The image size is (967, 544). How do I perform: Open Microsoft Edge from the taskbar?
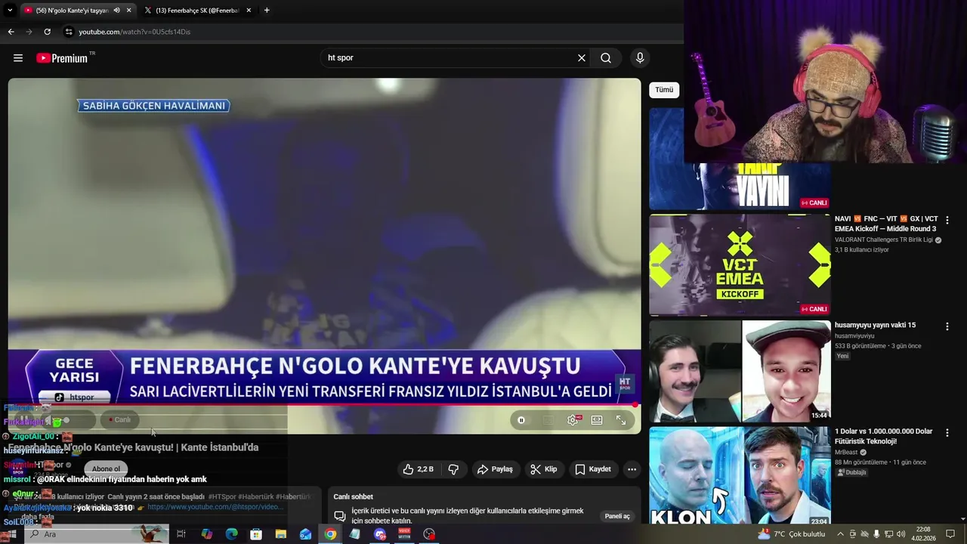coord(232,534)
